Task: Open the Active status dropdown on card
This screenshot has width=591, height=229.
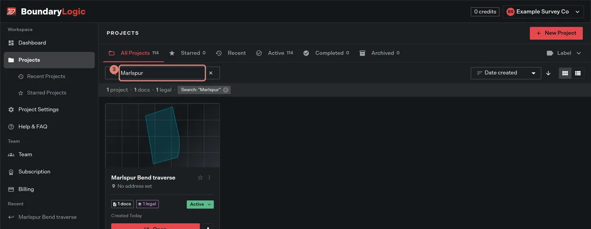Action: point(200,204)
